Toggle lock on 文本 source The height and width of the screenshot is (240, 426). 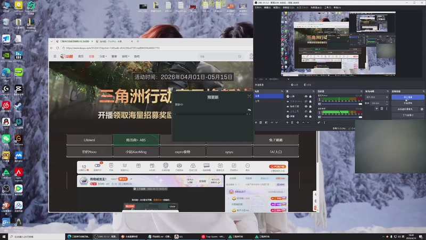tap(310, 101)
